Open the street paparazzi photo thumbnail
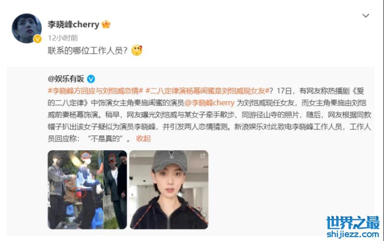The height and width of the screenshot is (241, 384). pyautogui.click(x=87, y=190)
